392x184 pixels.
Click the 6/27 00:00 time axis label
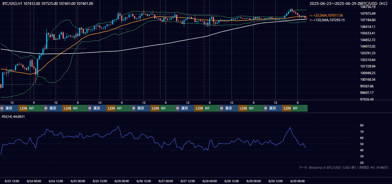click(x=166, y=181)
